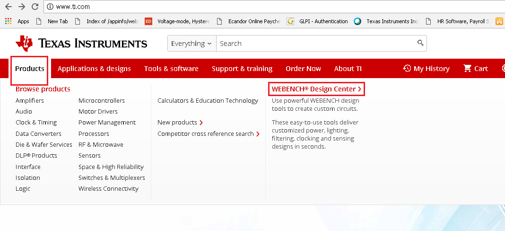Select Isolation product category
This screenshot has width=505, height=231.
[28, 178]
